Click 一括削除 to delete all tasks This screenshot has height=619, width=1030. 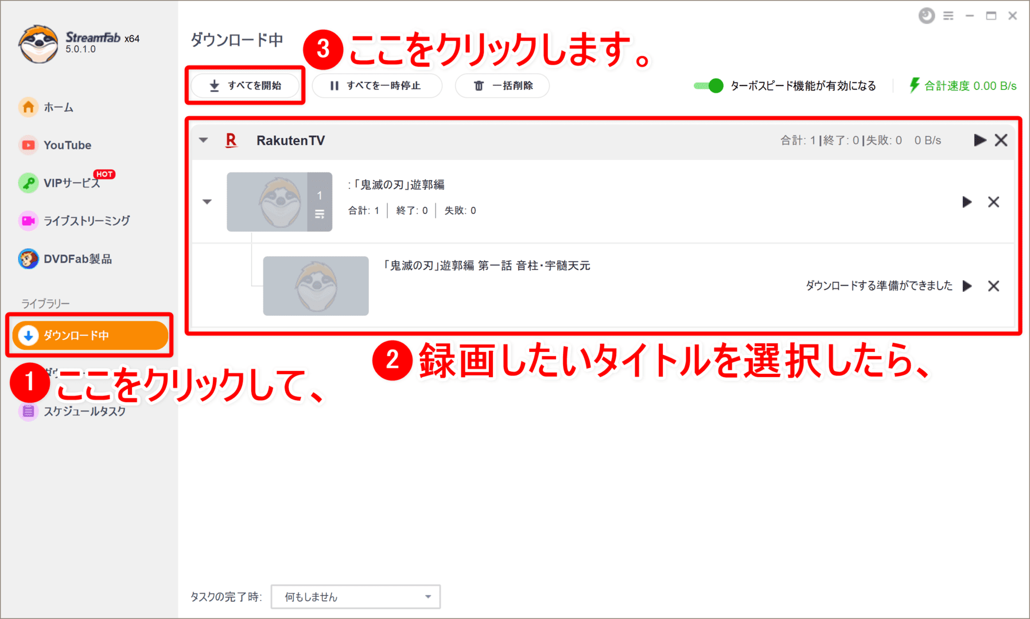click(502, 85)
